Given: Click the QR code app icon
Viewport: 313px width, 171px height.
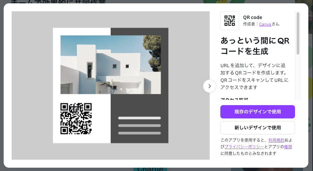Looking at the screenshot, I should (230, 21).
